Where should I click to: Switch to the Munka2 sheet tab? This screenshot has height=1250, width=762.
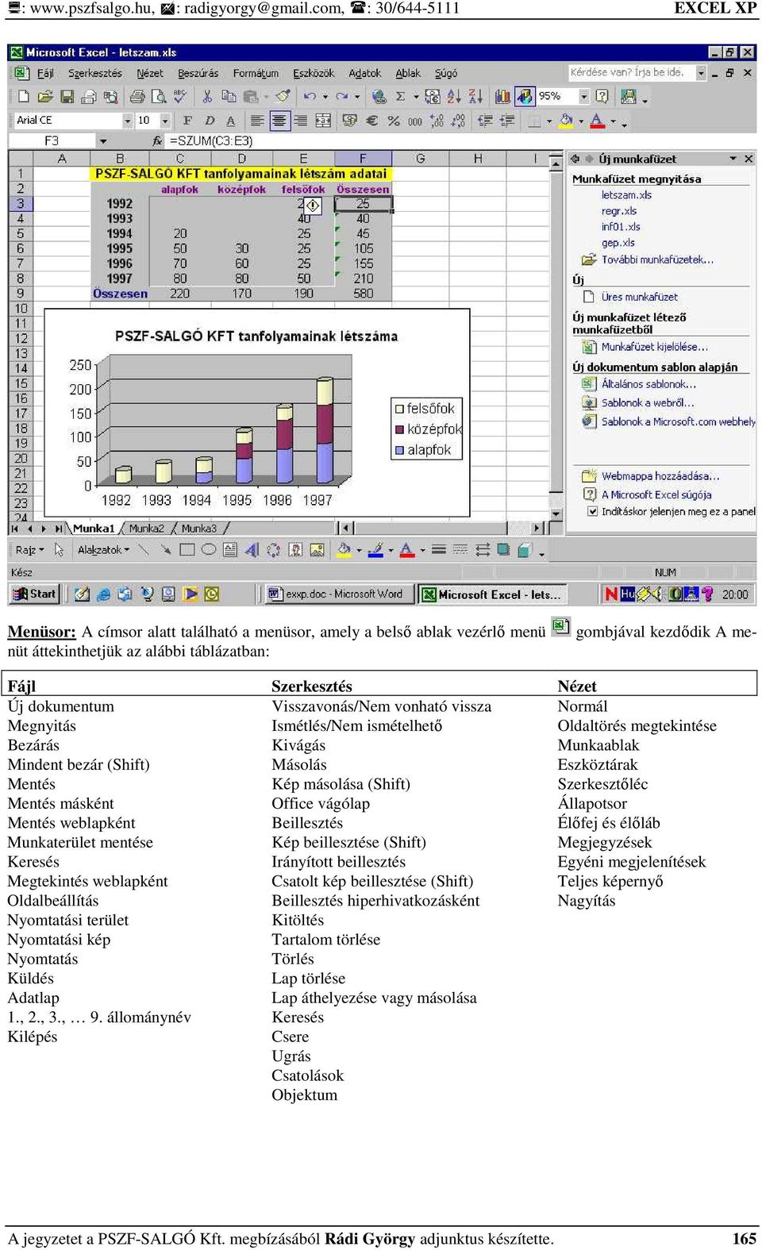(x=146, y=529)
